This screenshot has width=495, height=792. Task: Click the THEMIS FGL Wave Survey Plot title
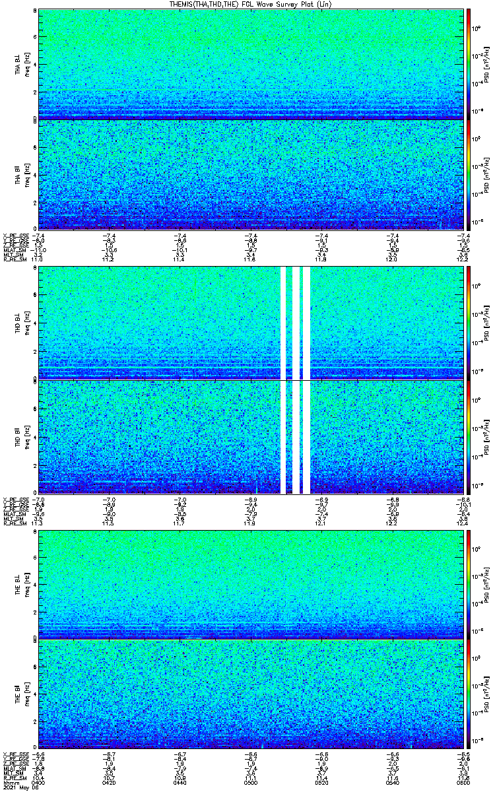[250, 4]
